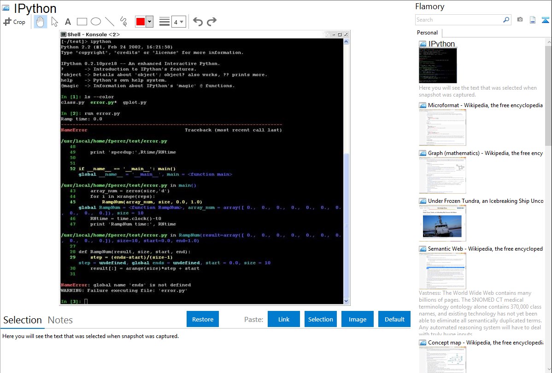The width and height of the screenshot is (552, 373).
Task: Open the color picker dropdown arrow
Action: [x=149, y=22]
